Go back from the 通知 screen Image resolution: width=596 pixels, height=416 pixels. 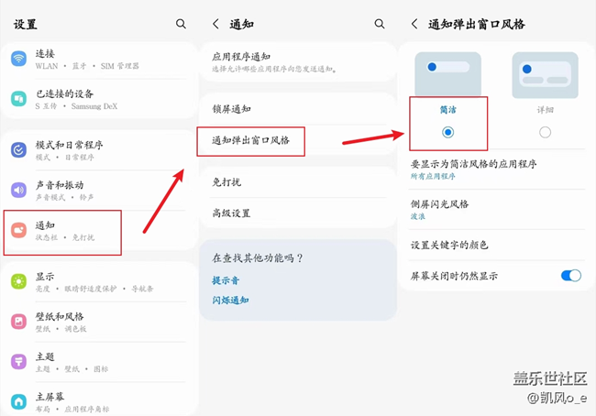215,24
